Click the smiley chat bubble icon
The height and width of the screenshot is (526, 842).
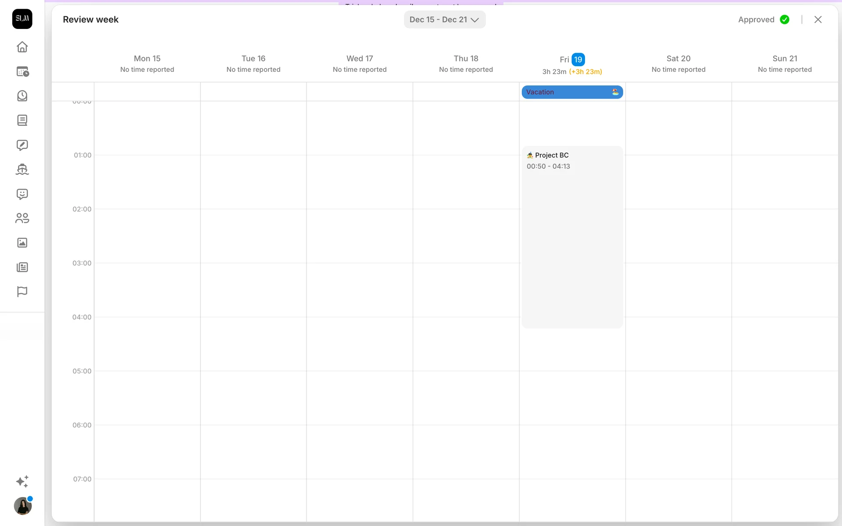(x=22, y=194)
